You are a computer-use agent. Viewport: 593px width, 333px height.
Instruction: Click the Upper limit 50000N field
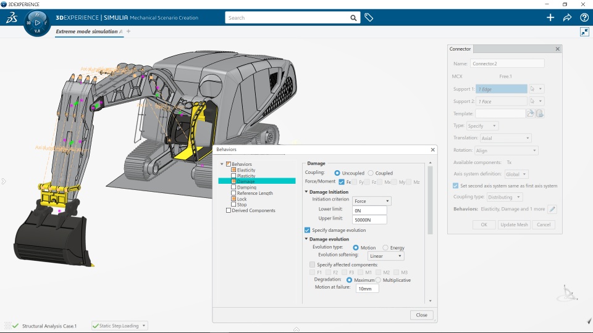369,220
